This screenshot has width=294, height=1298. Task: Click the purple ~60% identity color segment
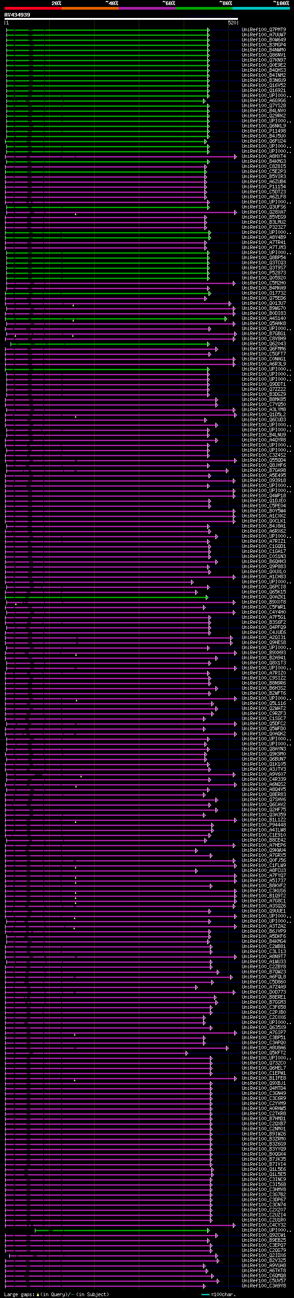click(147, 8)
